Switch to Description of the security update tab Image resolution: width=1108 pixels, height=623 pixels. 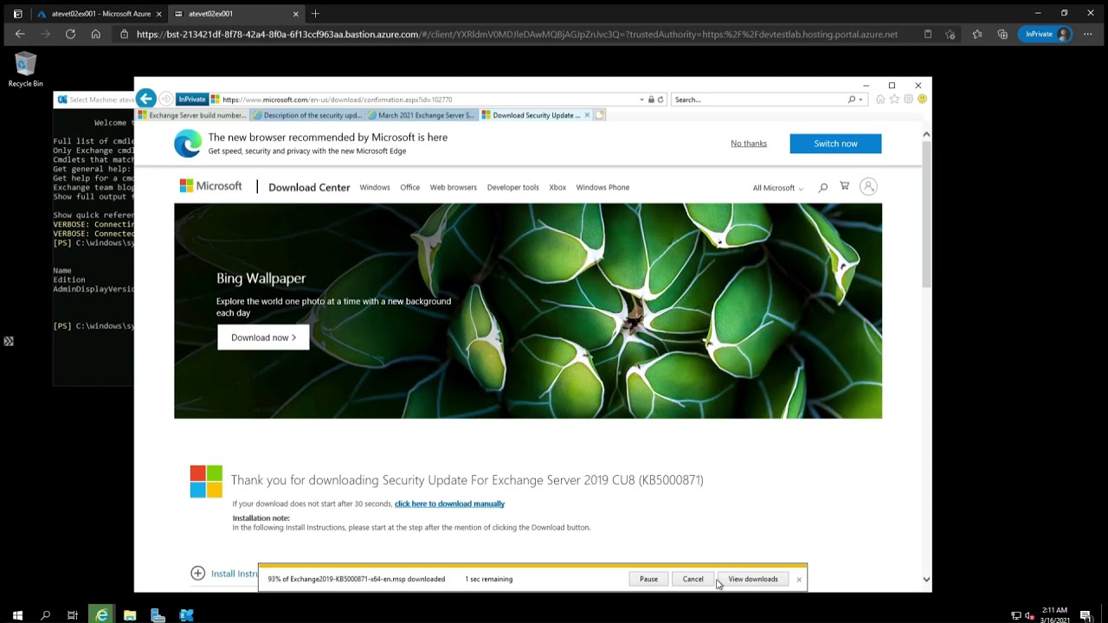307,115
